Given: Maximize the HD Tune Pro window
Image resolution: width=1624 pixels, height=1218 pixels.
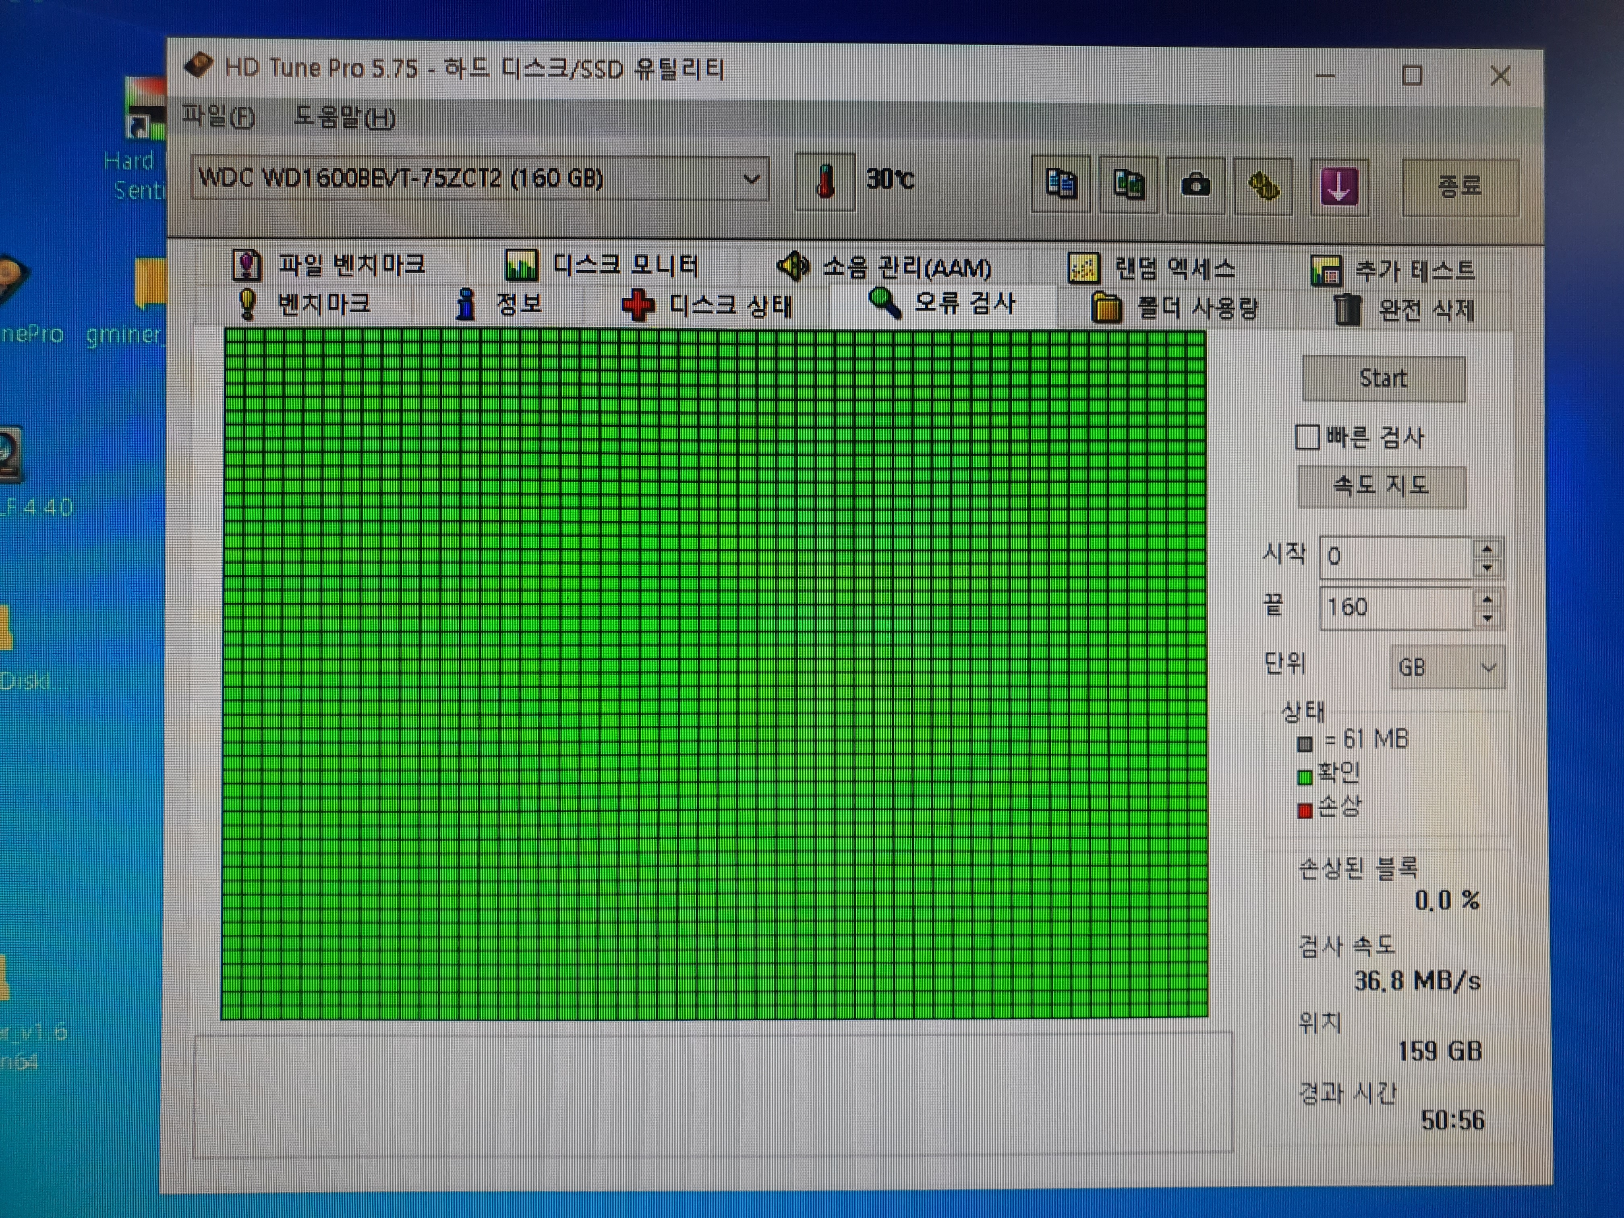Looking at the screenshot, I should 1412,76.
